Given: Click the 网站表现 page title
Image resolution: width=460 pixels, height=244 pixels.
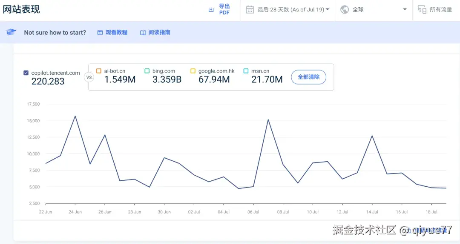Looking at the screenshot, I should pyautogui.click(x=21, y=9).
